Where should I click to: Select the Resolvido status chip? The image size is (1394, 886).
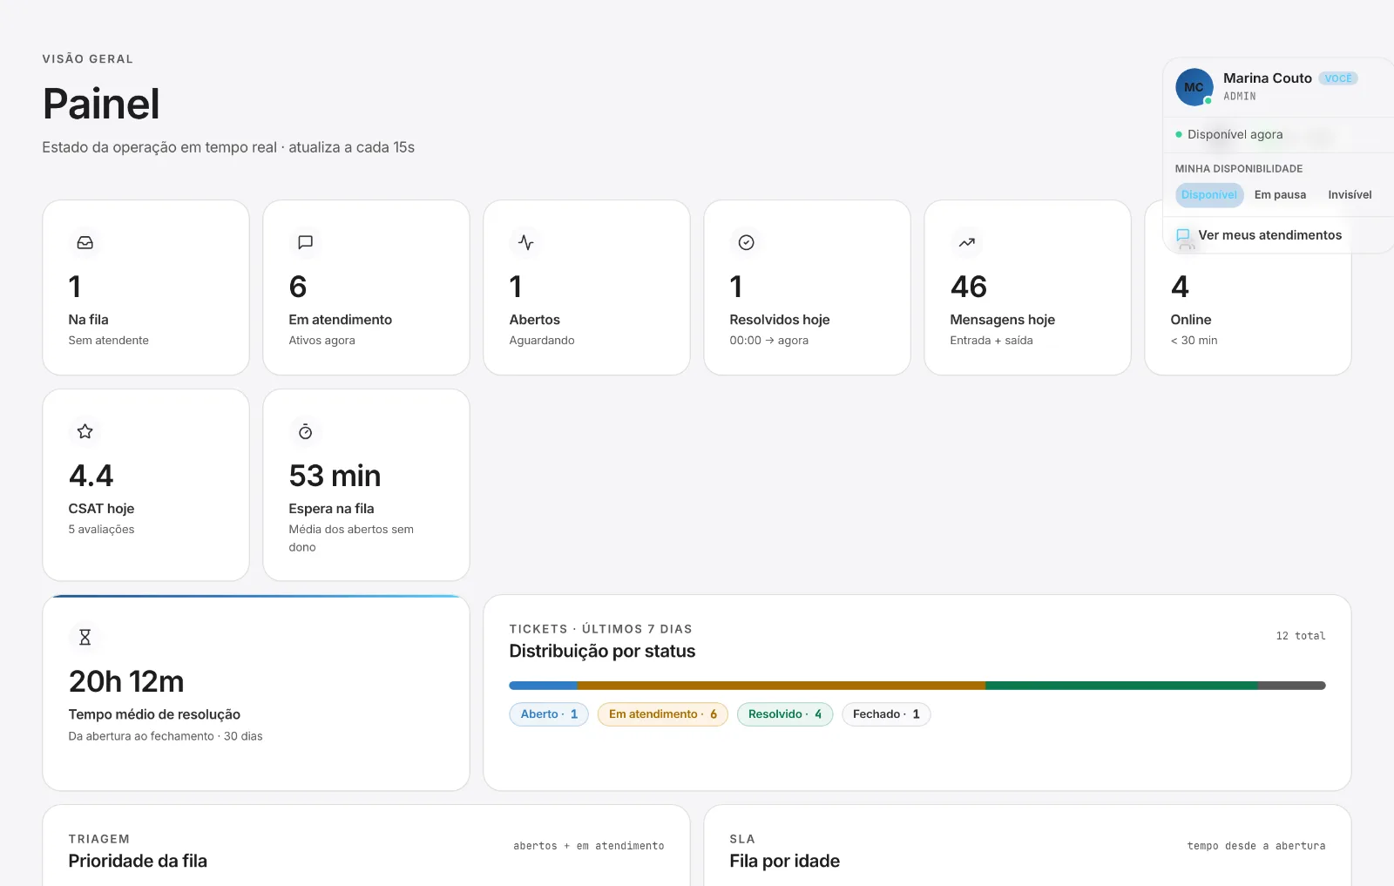(x=785, y=714)
